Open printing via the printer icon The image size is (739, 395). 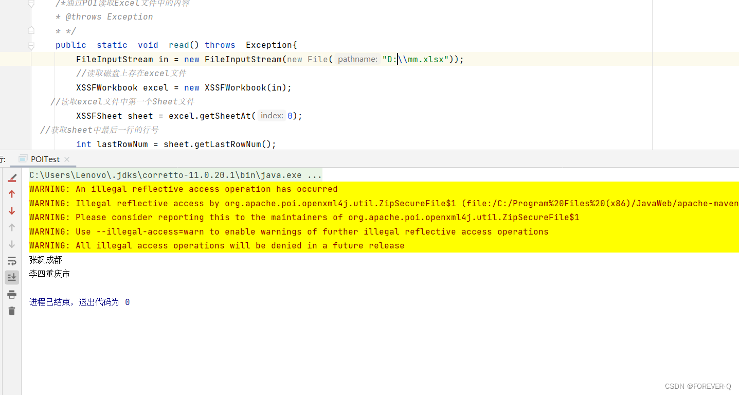click(11, 294)
